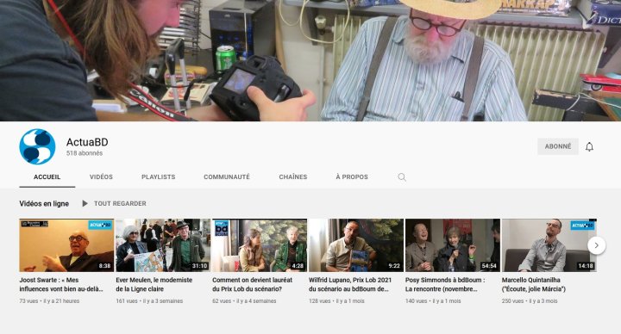Viewport: 621px width, 334px height.
Task: Click the ActuaBD channel avatar logo
Action: [x=37, y=146]
